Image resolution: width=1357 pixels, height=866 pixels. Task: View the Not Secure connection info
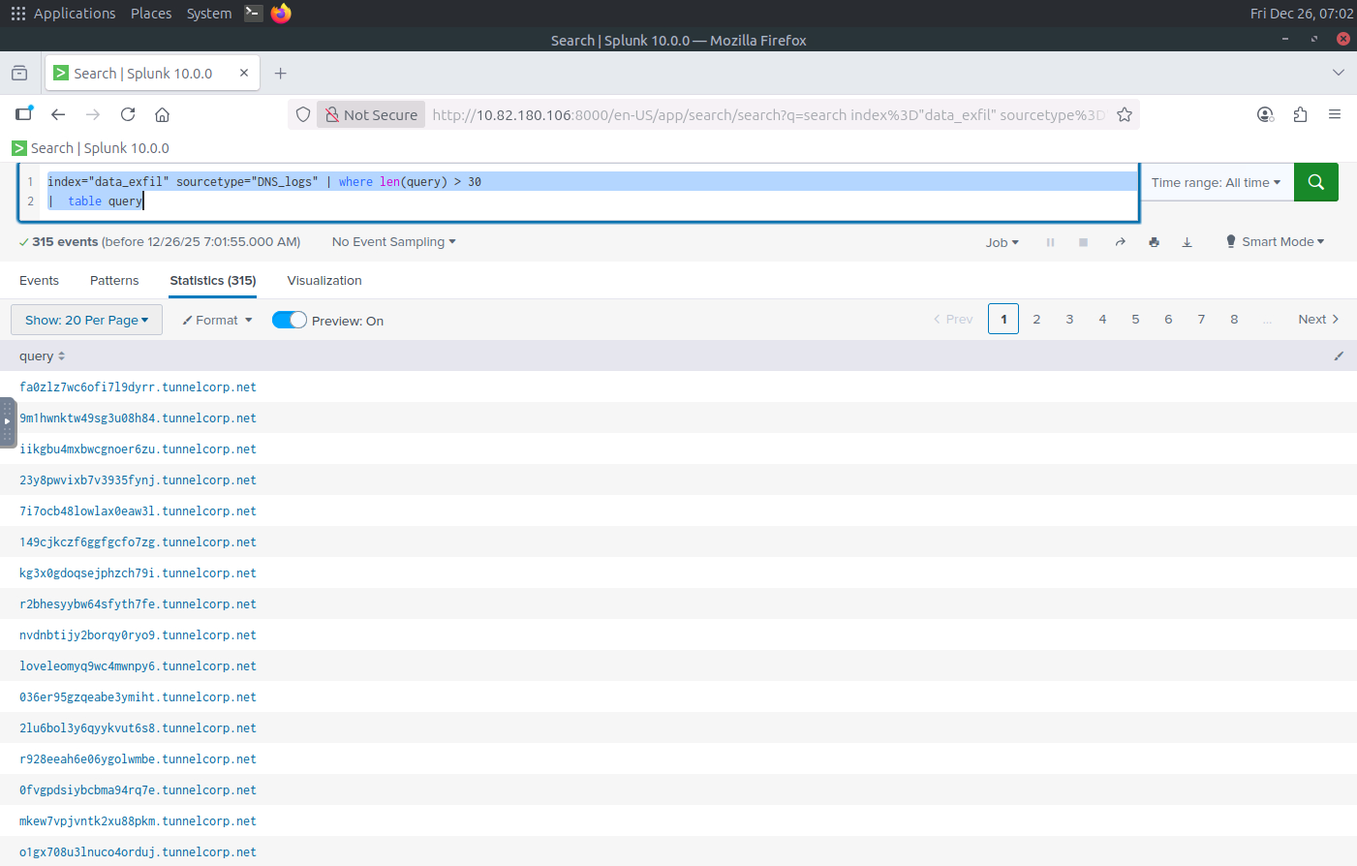371,114
